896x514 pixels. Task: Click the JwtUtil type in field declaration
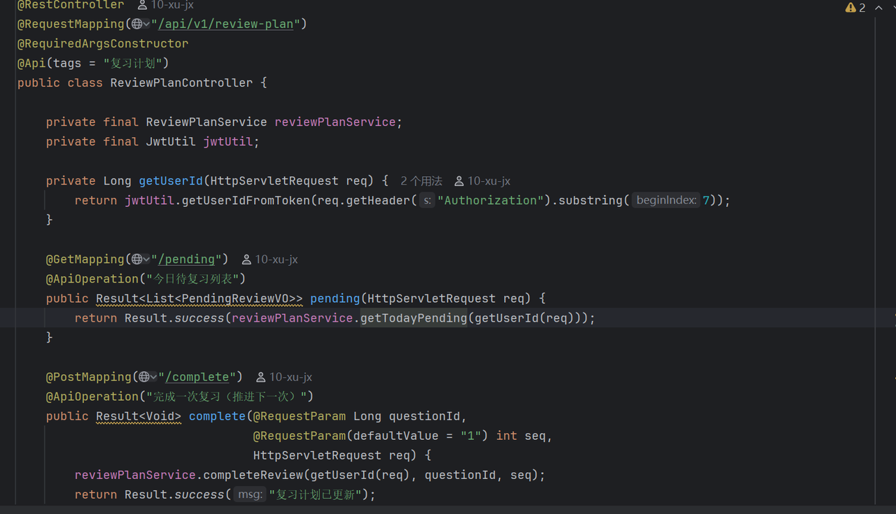pyautogui.click(x=171, y=141)
